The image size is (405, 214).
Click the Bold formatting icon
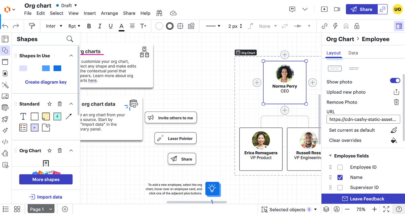89,26
